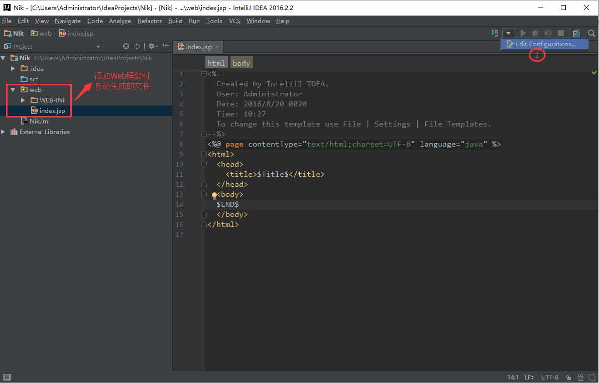This screenshot has height=383, width=599.
Task: Click the Run triangle icon in toolbar
Action: coord(523,33)
